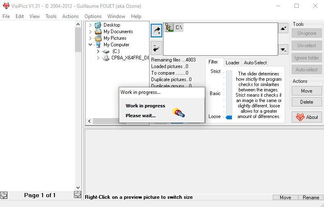Click the Duplicate pictures..0 text
This screenshot has width=324, height=207.
[x=171, y=80]
